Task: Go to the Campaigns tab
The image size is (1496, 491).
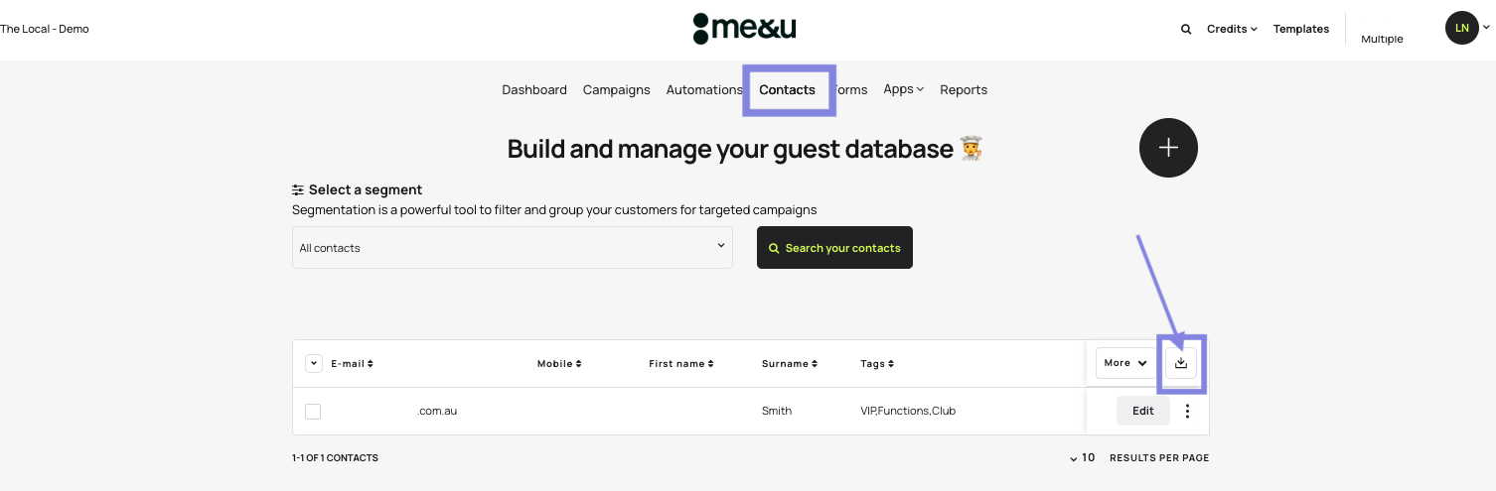Action: pos(616,90)
